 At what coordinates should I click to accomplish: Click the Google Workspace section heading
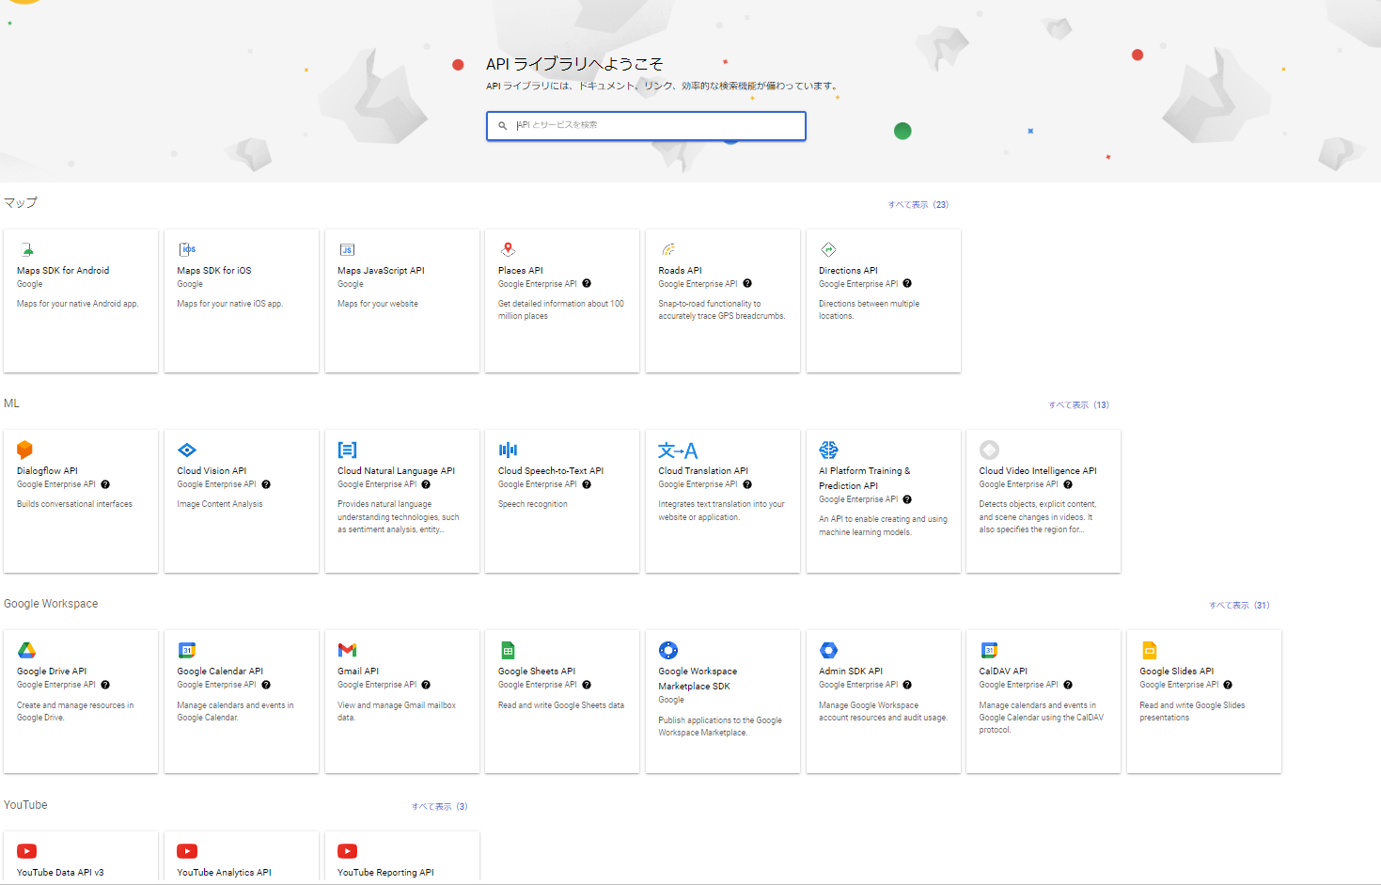click(x=51, y=604)
